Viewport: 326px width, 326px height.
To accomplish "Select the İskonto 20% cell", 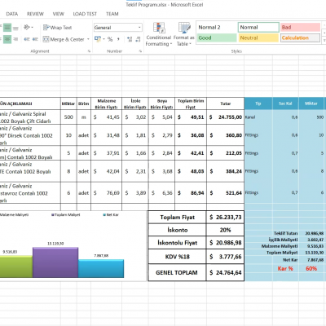I will [225, 230].
